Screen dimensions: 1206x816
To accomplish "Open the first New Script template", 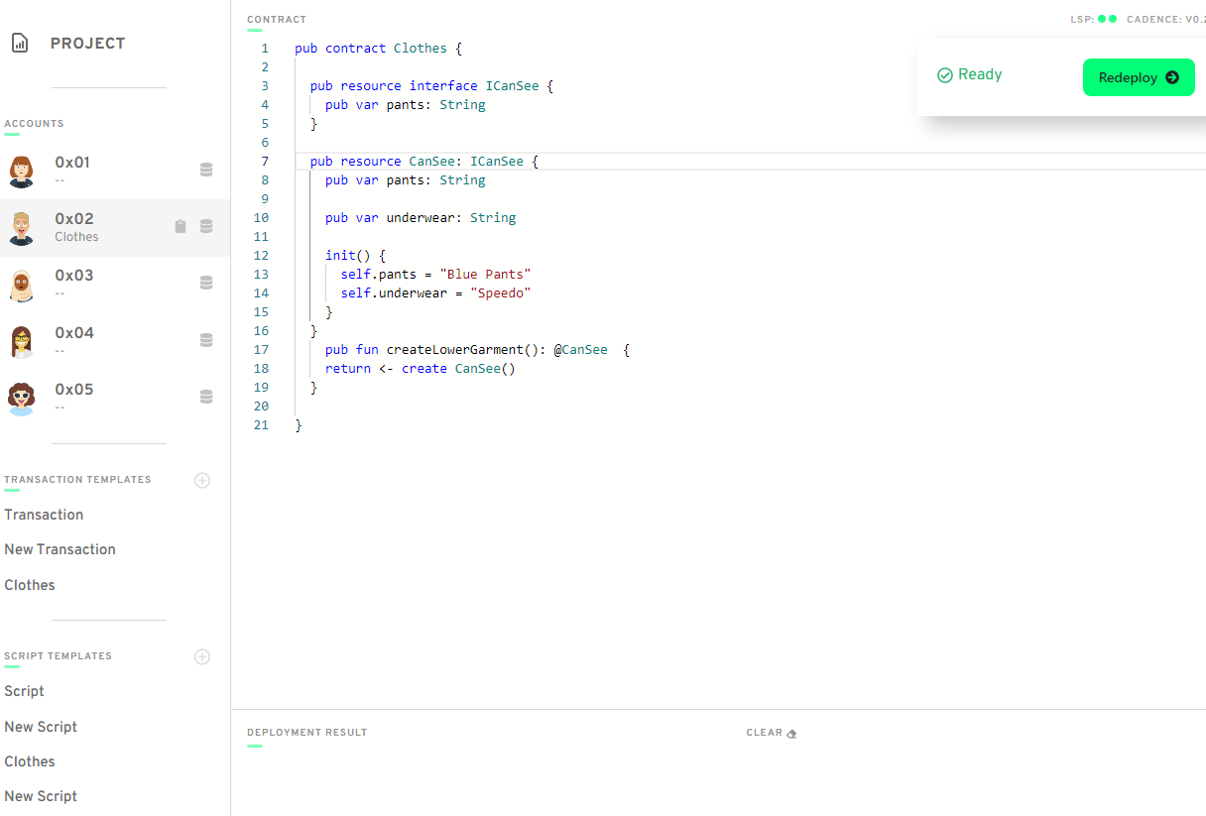I will click(x=41, y=727).
